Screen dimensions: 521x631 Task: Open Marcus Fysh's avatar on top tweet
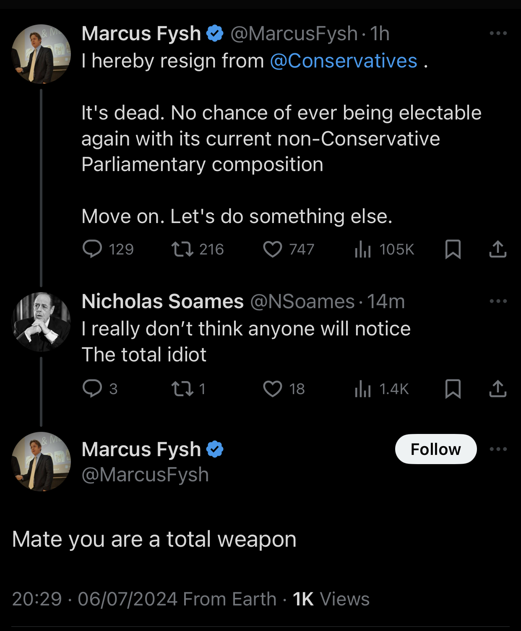(x=41, y=54)
